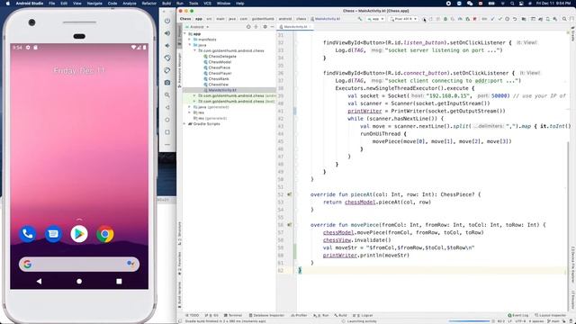Open the Logcat tool window
The width and height of the screenshot is (576, 324).
[x=363, y=315]
